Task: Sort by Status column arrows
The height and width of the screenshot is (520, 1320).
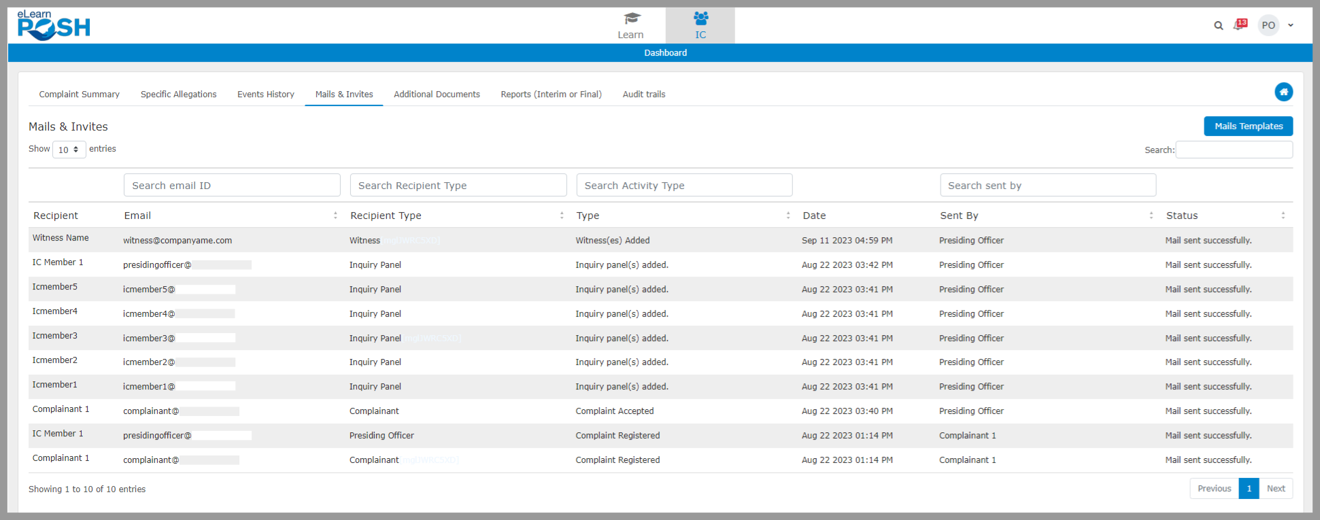Action: 1283,215
